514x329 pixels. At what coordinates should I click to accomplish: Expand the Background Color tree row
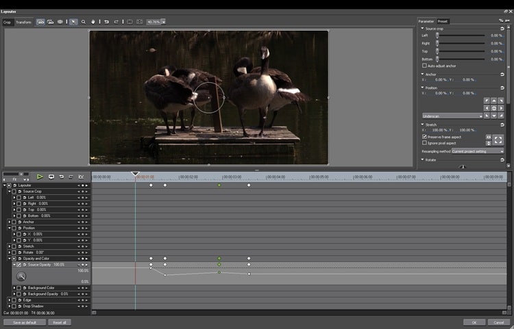14,288
